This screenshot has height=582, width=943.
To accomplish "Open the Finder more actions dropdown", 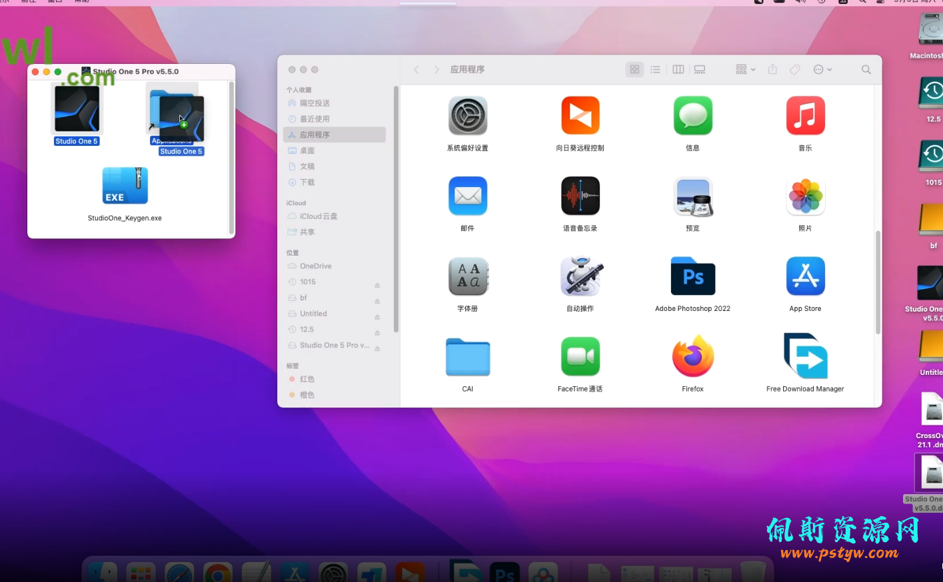I will coord(822,69).
